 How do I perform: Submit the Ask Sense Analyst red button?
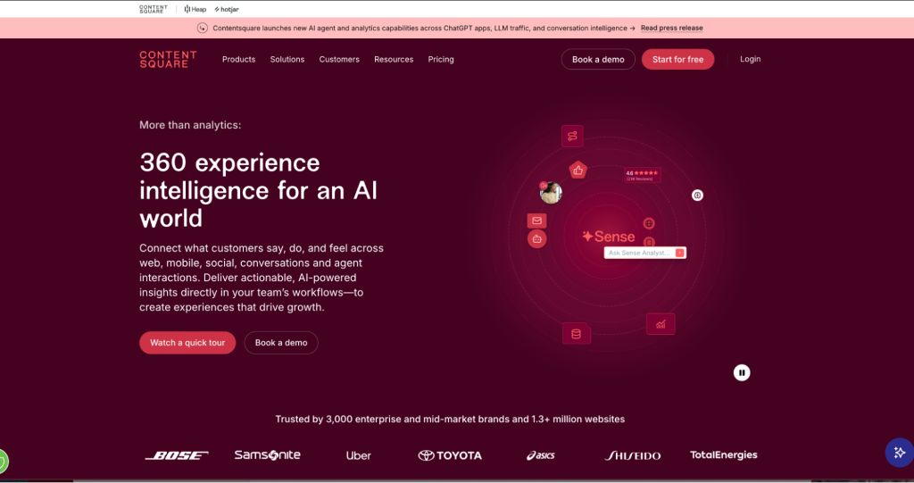pyautogui.click(x=679, y=253)
